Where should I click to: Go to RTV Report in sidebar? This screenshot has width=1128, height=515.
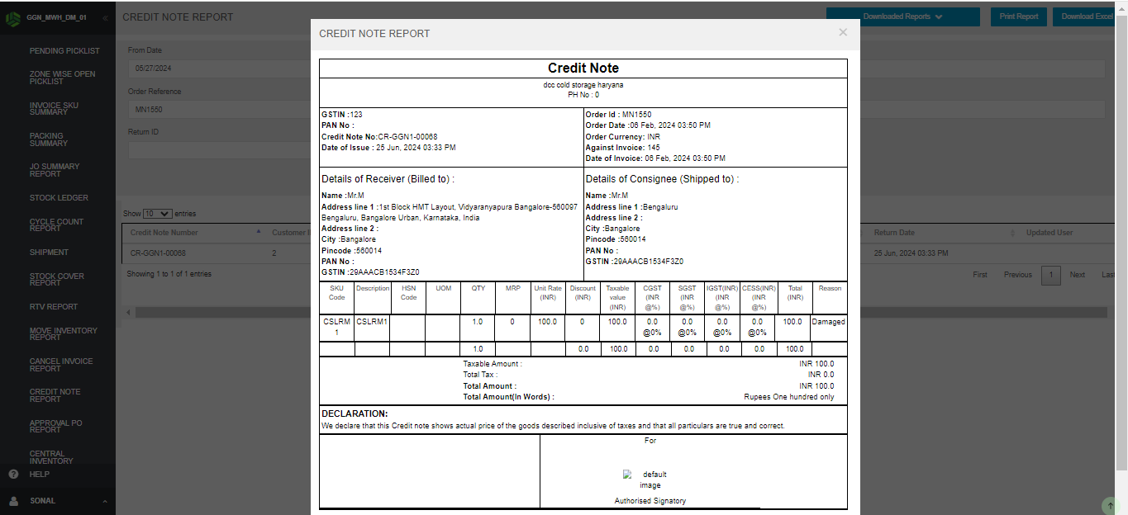[54, 307]
